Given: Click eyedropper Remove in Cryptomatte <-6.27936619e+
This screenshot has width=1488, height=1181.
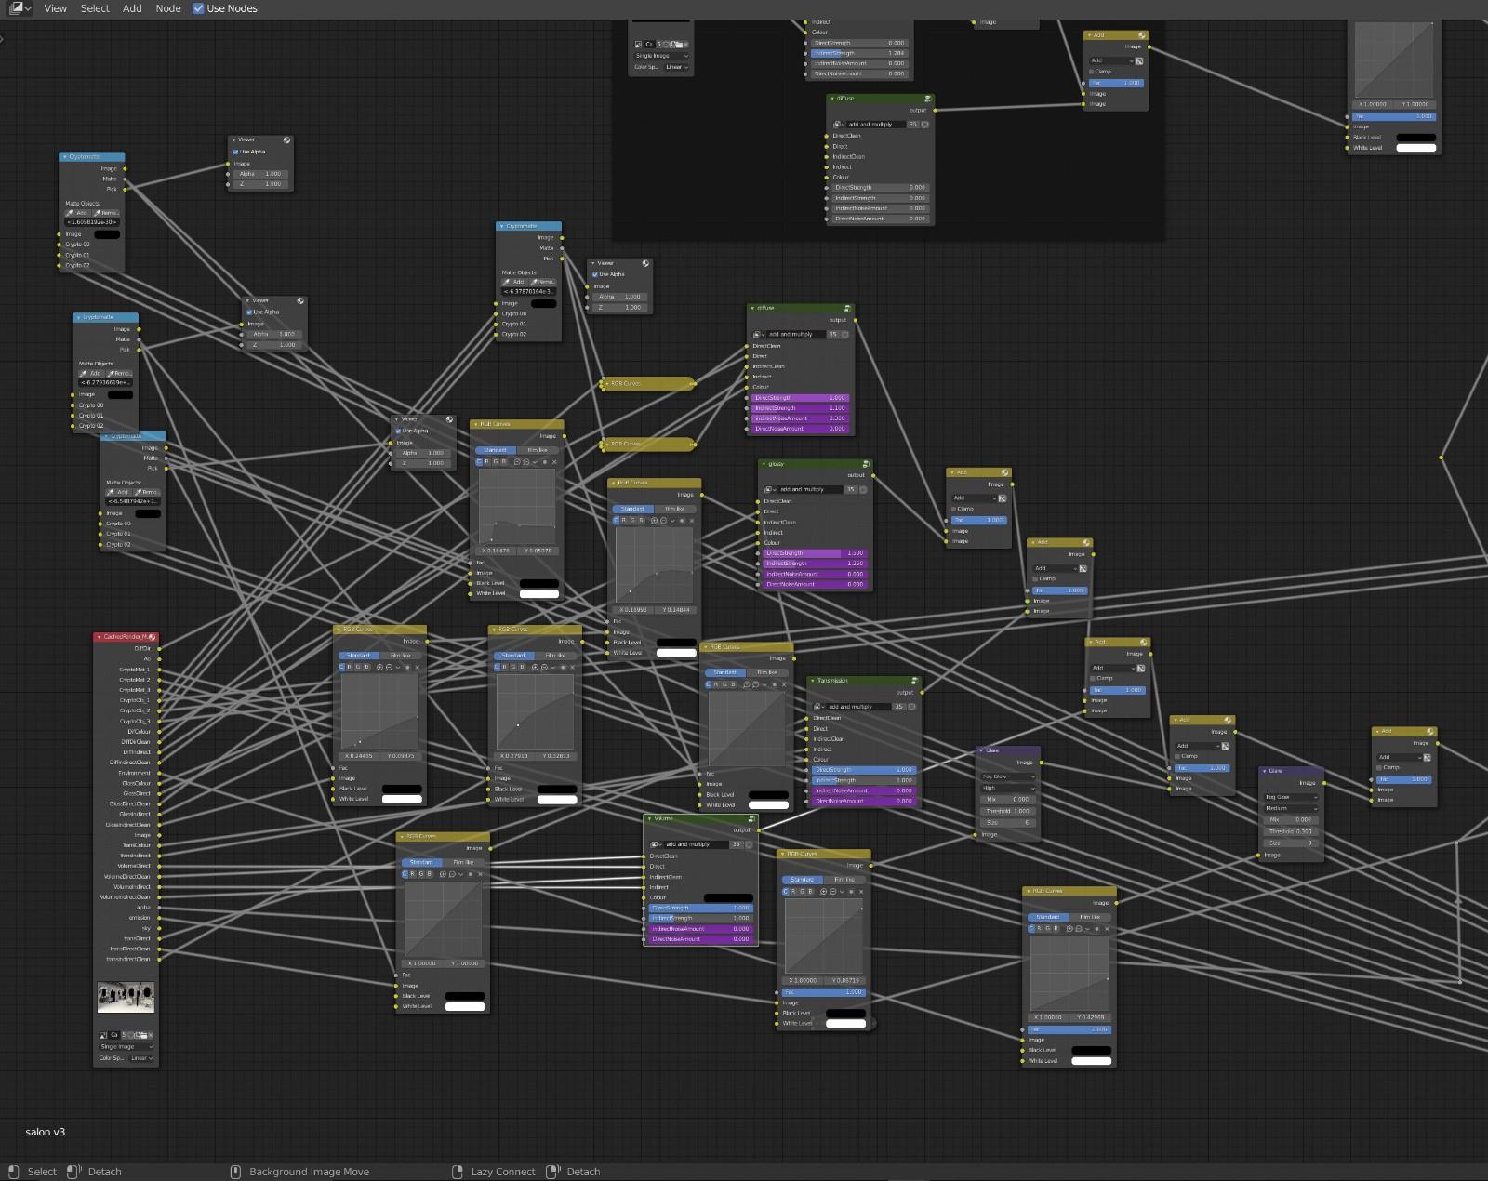Looking at the screenshot, I should tap(119, 374).
